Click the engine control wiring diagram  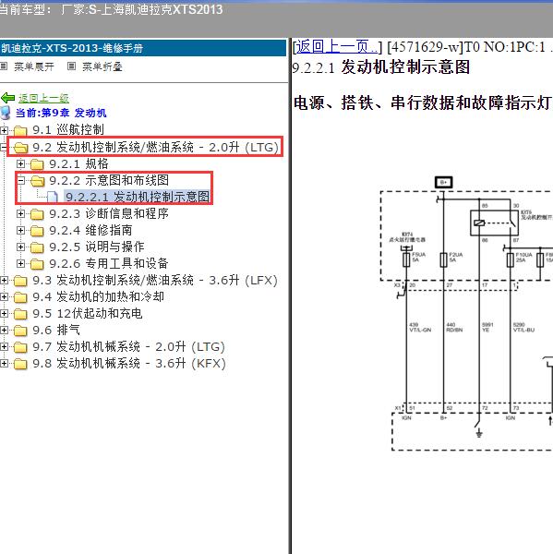coord(466,314)
